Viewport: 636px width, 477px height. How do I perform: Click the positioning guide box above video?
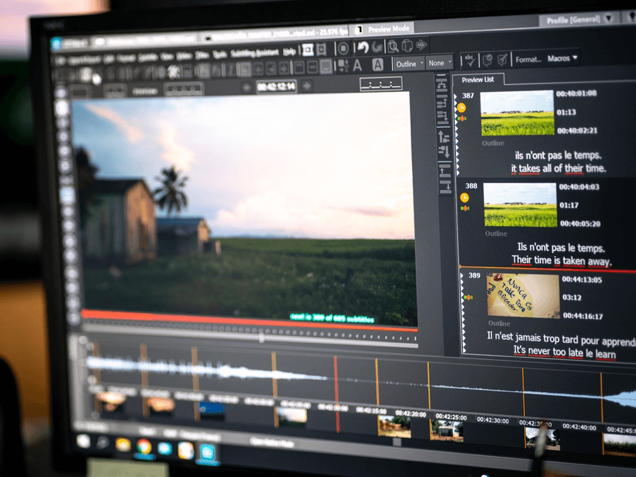381,84
